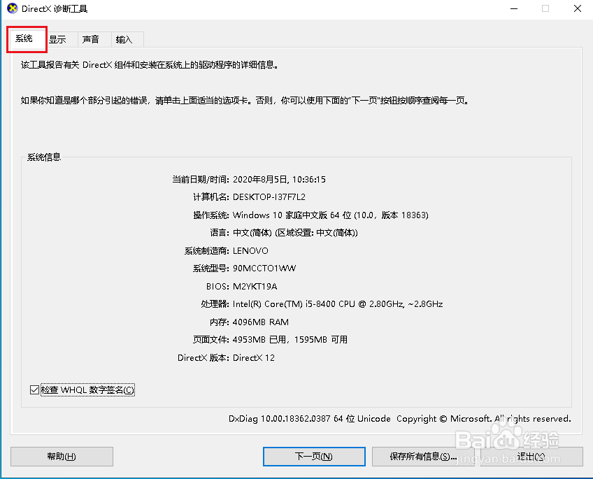Open the 声音 tab
The height and width of the screenshot is (479, 593).
92,39
